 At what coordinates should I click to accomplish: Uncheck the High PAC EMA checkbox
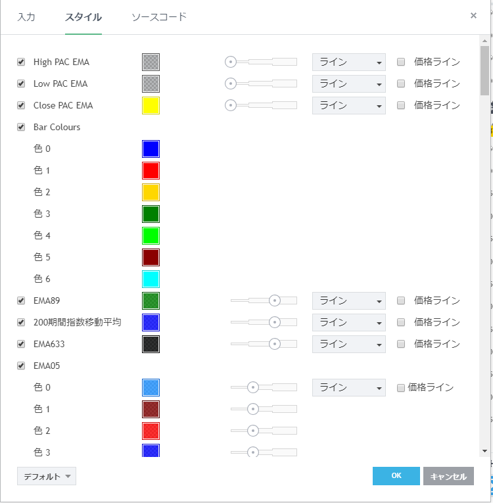click(x=21, y=62)
